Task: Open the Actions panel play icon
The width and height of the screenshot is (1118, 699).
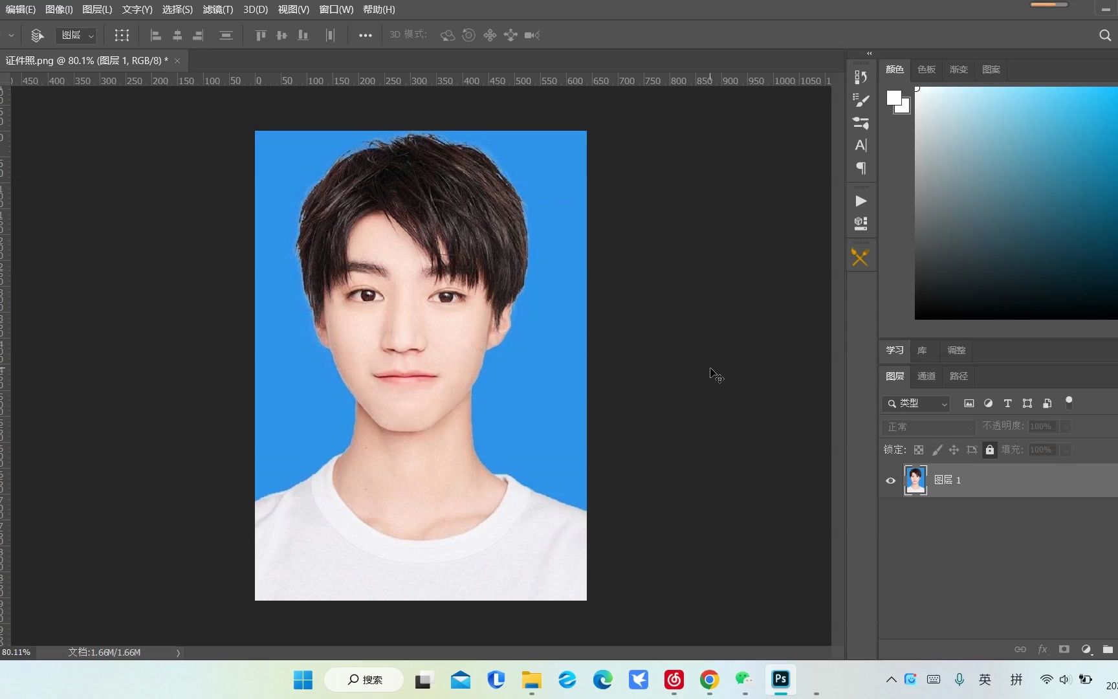Action: tap(860, 201)
